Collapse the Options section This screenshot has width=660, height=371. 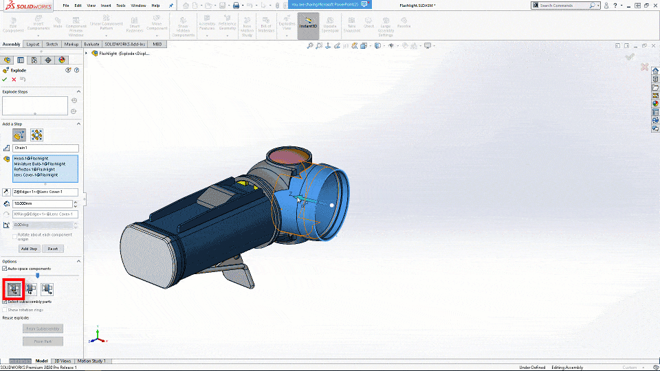tap(78, 261)
